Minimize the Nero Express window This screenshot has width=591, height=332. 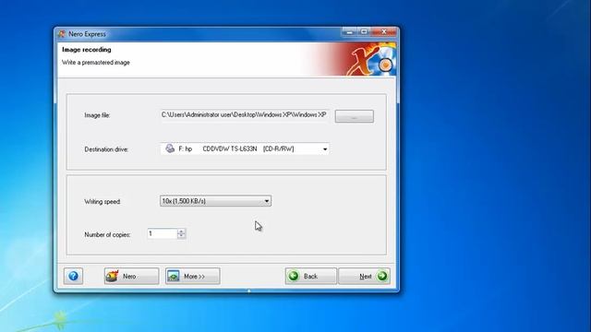(x=349, y=32)
